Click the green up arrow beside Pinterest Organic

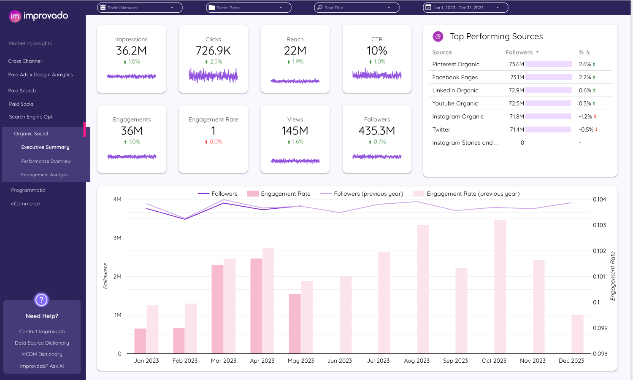point(594,65)
